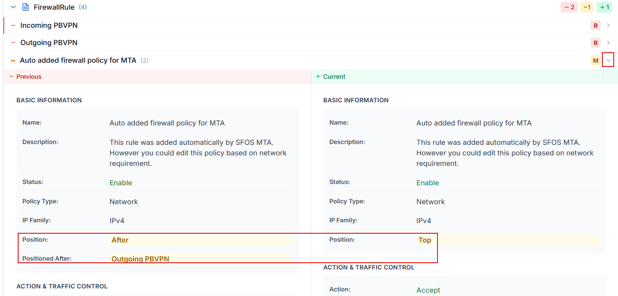Select the Previous column header

[x=29, y=76]
